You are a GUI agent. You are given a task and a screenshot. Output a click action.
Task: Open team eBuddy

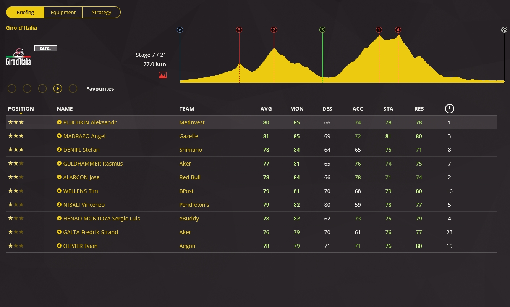pyautogui.click(x=189, y=219)
